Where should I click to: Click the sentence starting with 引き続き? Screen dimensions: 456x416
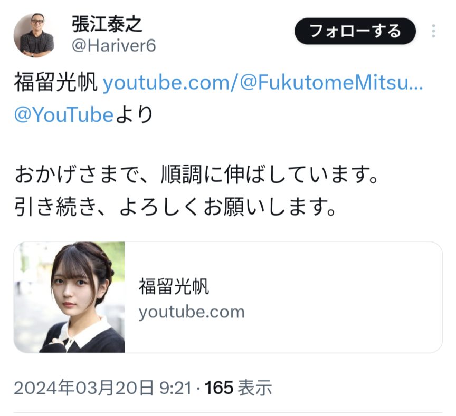pos(176,207)
